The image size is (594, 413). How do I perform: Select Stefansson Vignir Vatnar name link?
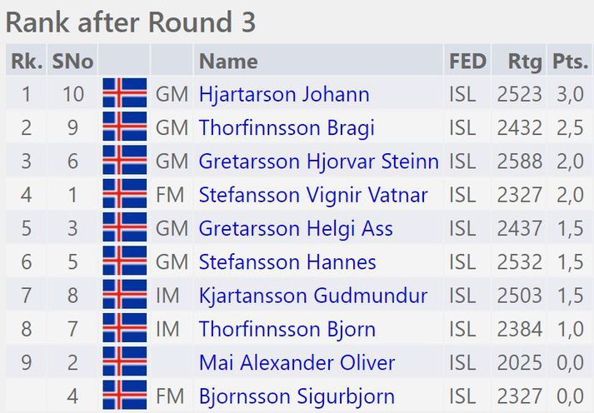(x=313, y=195)
